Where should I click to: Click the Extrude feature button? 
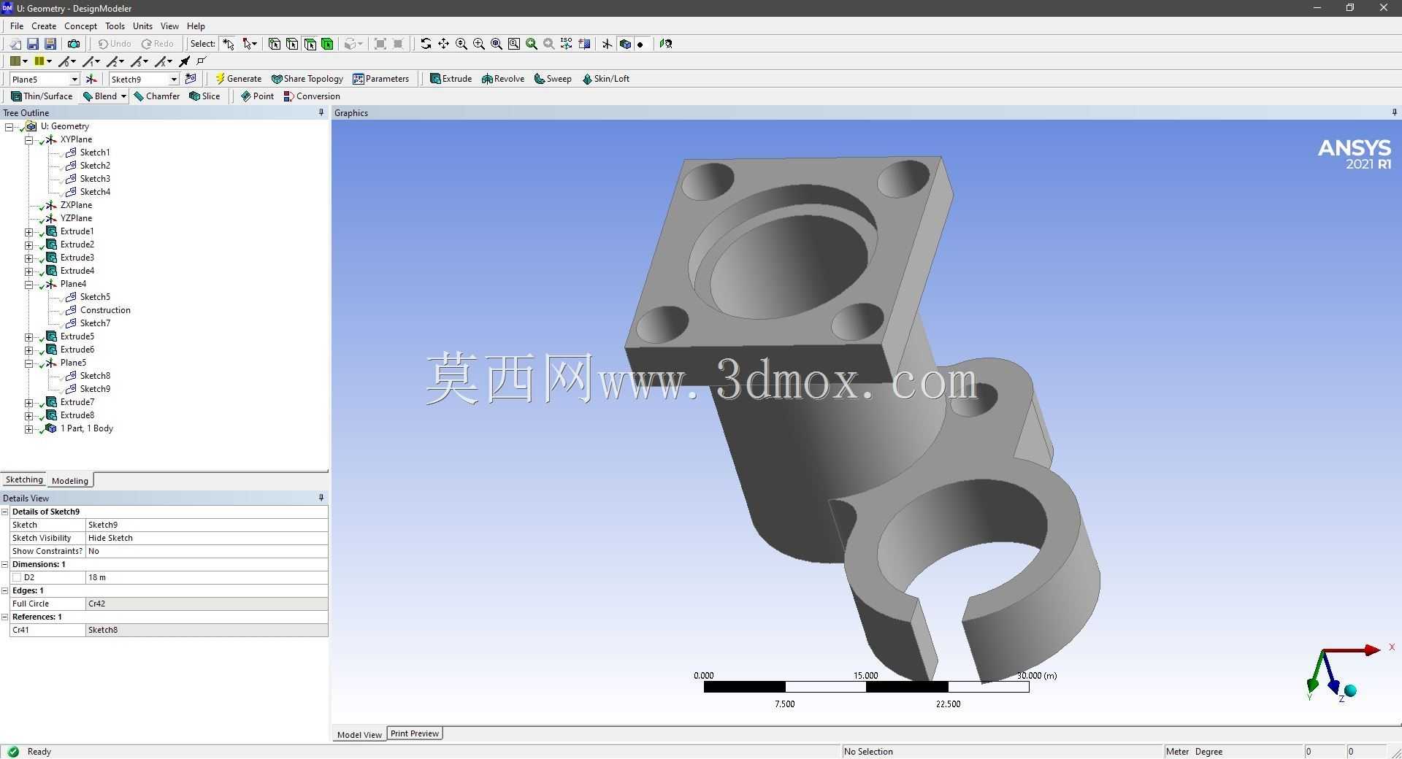(x=451, y=79)
